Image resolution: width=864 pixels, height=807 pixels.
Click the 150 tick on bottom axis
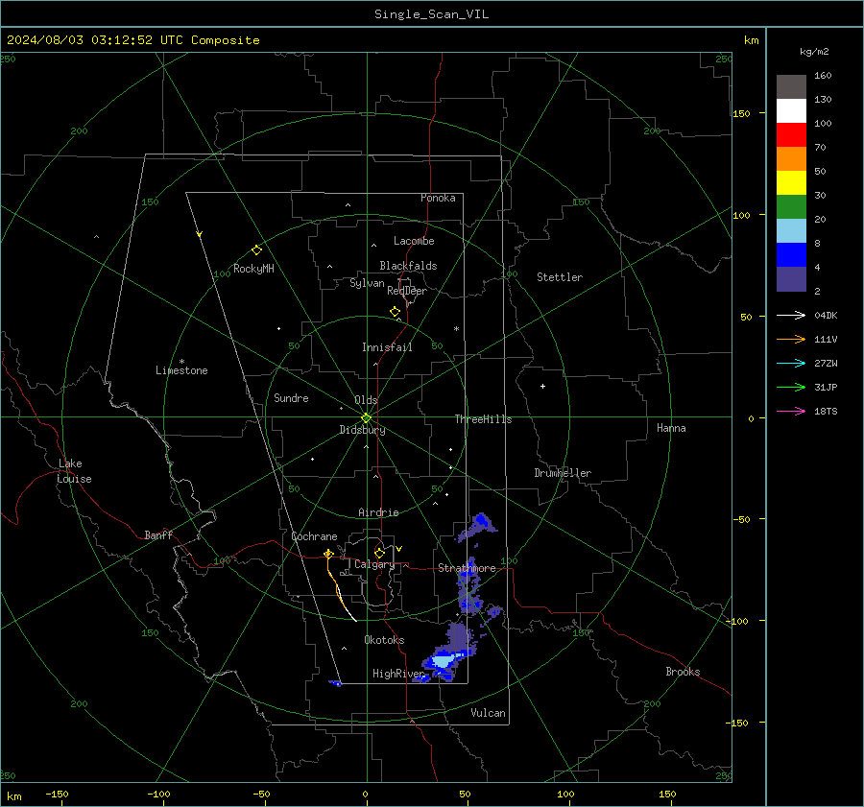click(667, 794)
